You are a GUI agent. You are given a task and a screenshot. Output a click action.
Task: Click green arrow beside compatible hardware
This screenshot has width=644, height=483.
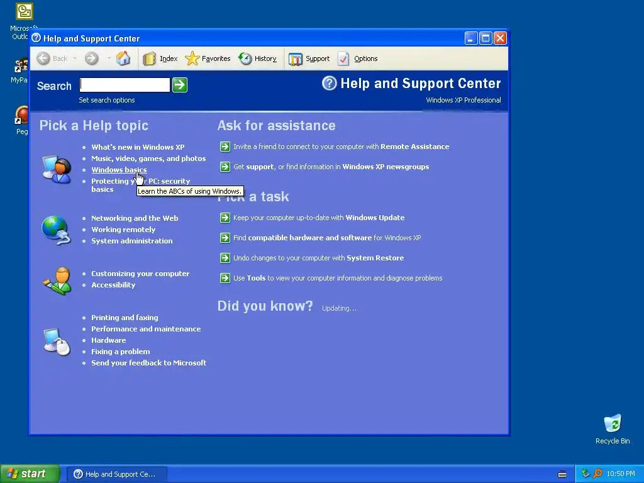(225, 238)
